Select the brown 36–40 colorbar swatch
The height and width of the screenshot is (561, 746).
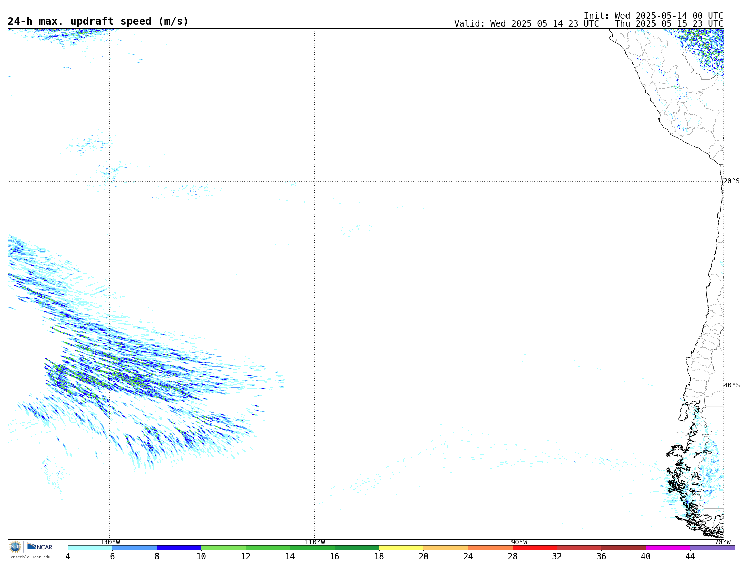624,548
